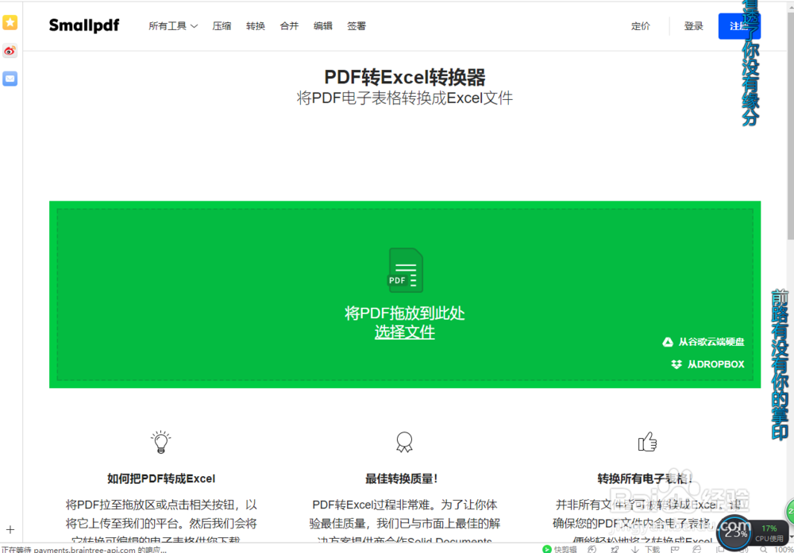
Task: Open the 23% memory usage floating widget
Action: (734, 532)
